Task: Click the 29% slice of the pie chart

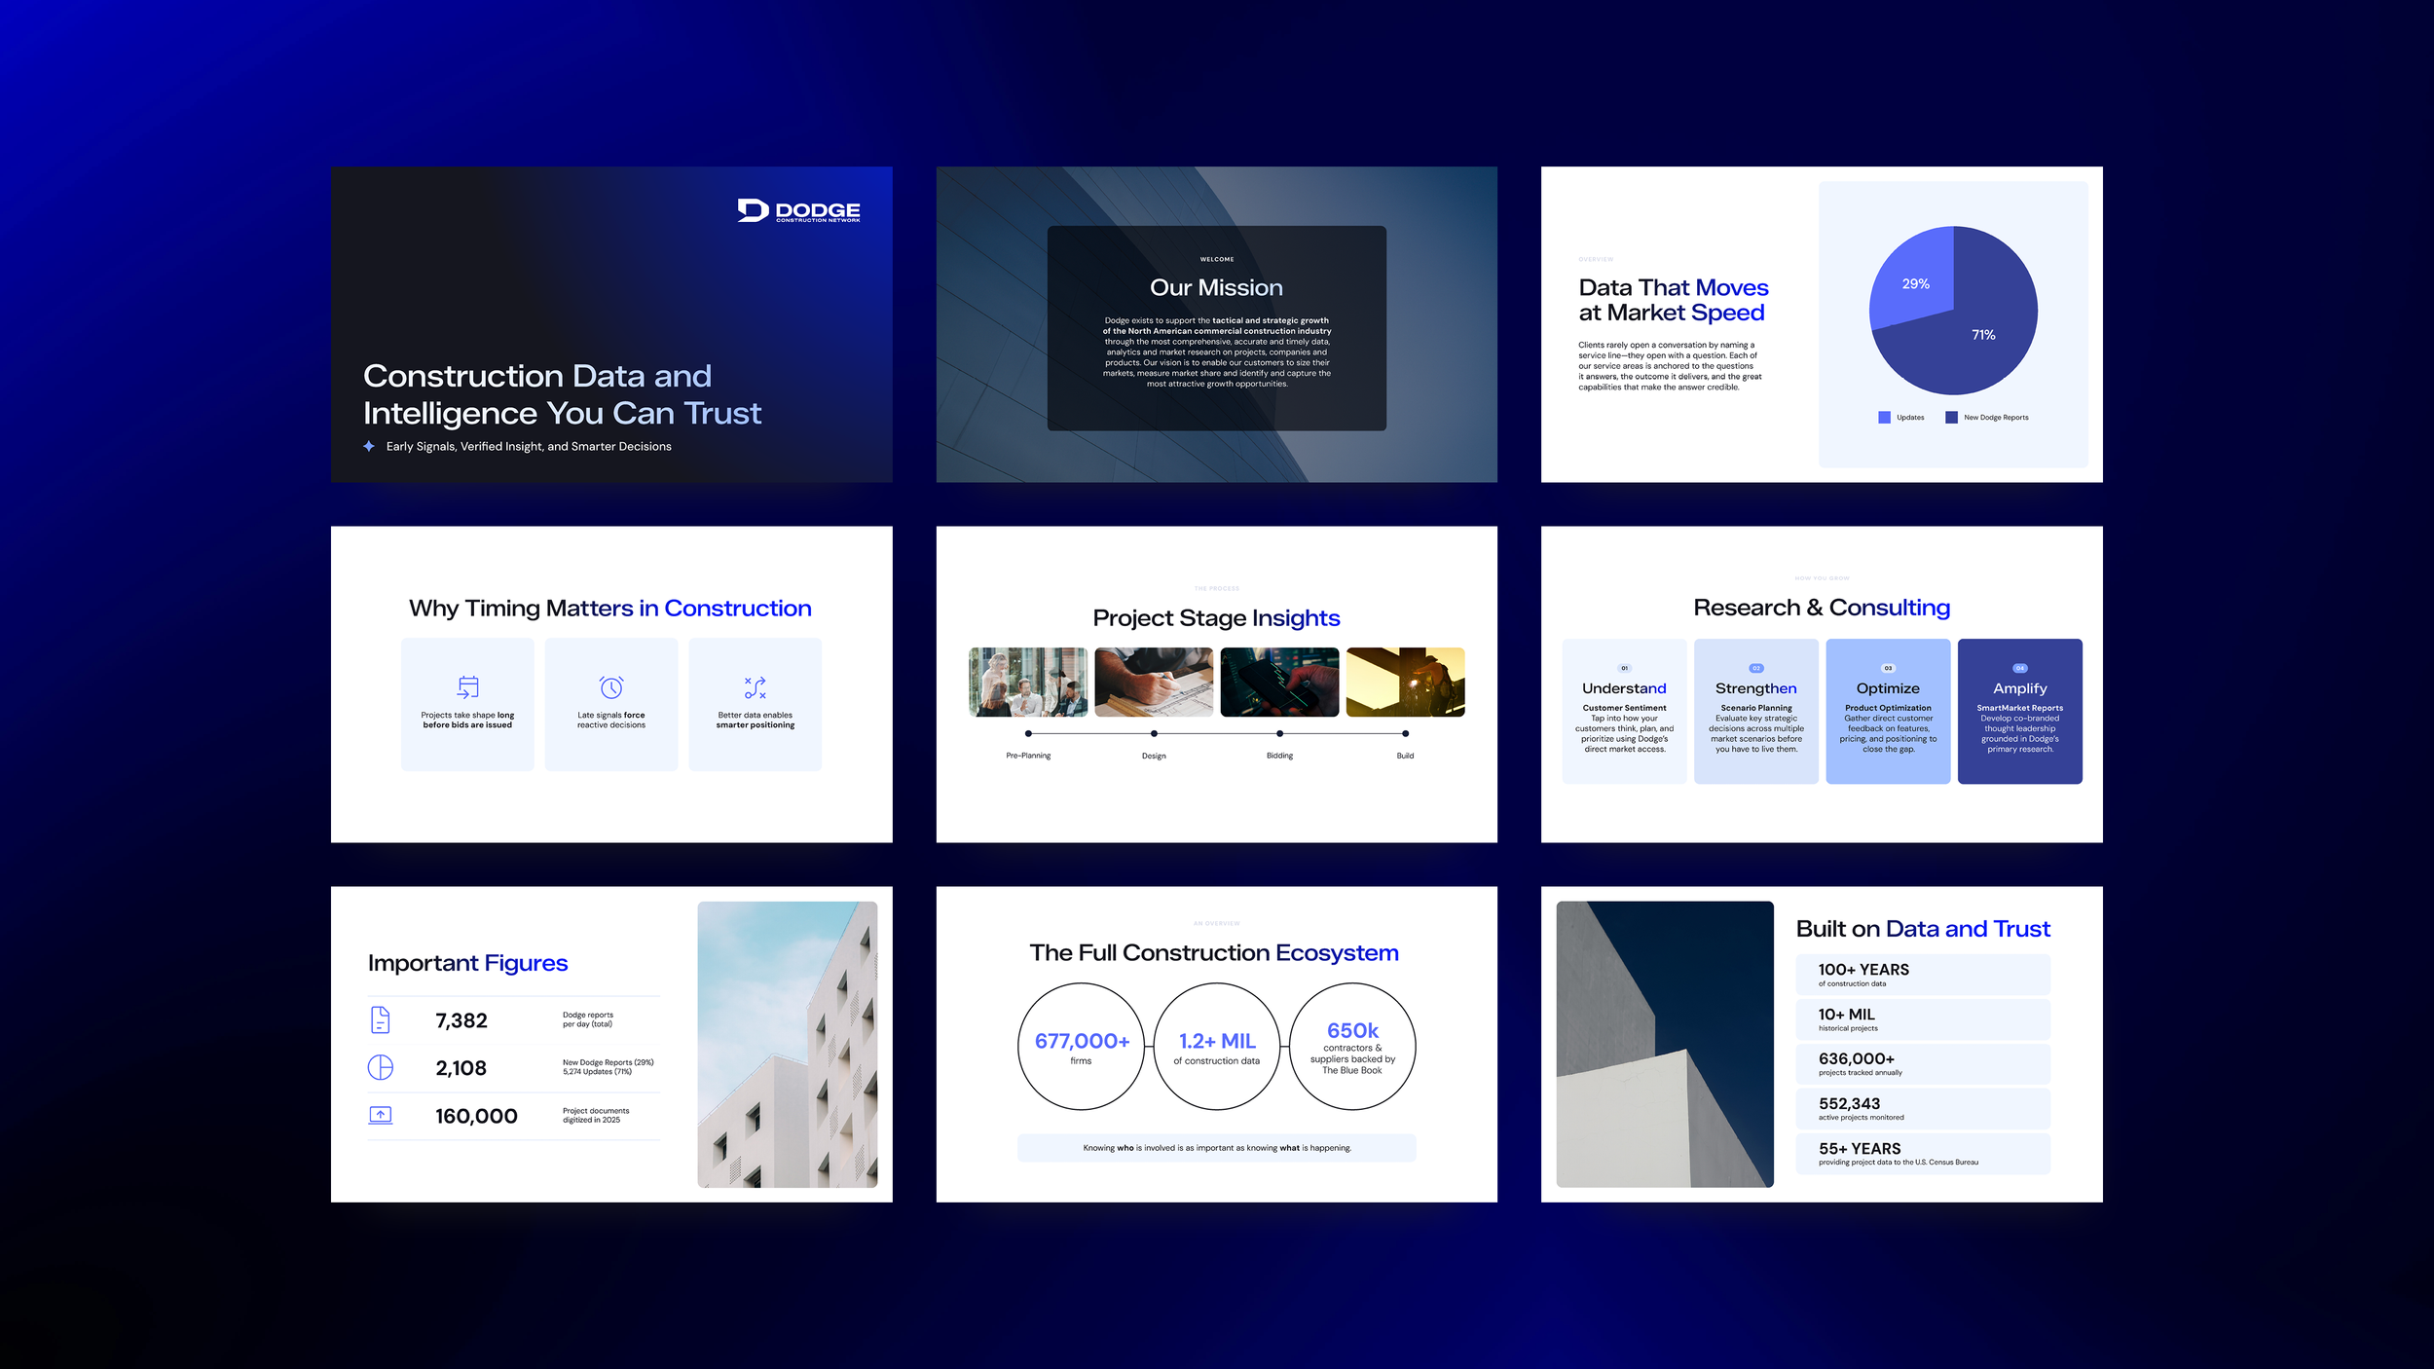Action: click(x=1914, y=283)
